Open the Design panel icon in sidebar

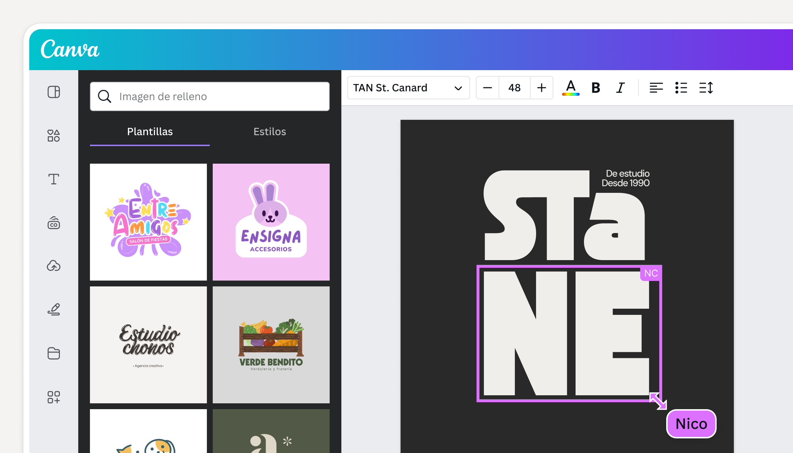(x=54, y=92)
